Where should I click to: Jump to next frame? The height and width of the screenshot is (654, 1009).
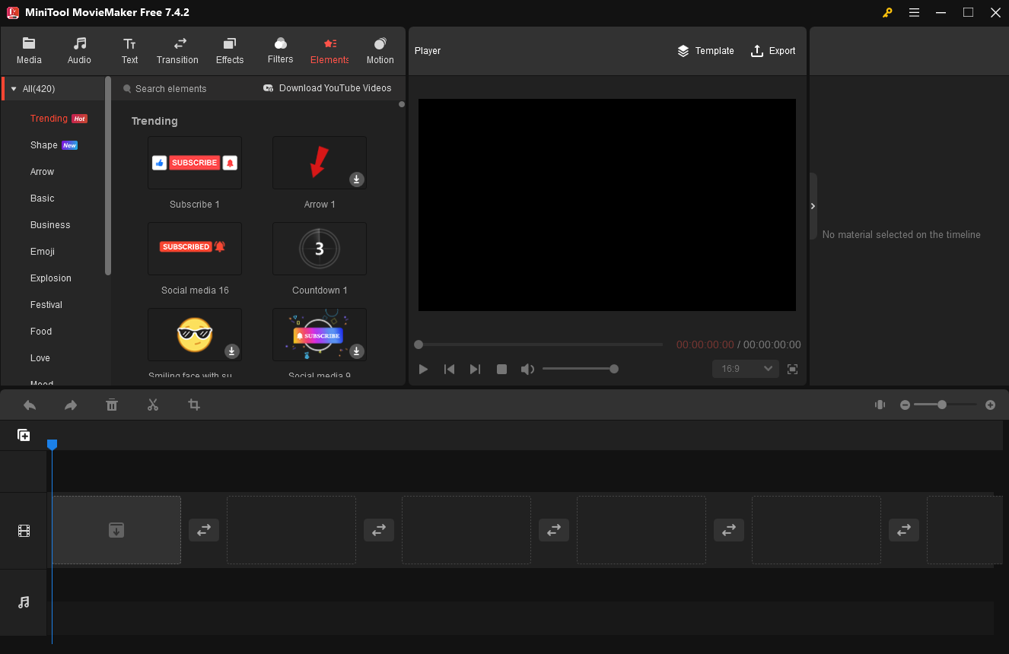pos(476,369)
